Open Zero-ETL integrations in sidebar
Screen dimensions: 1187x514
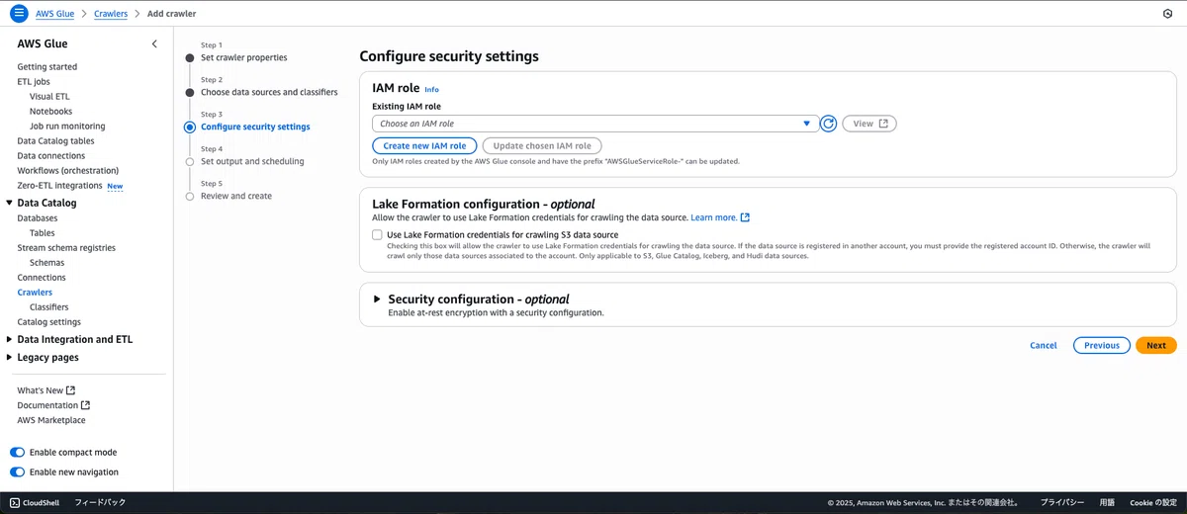point(59,186)
